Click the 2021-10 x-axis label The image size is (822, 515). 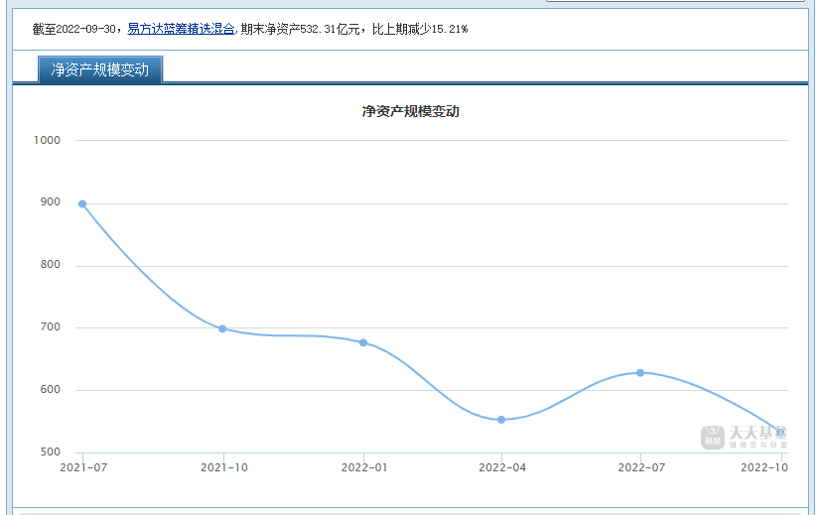pos(224,467)
